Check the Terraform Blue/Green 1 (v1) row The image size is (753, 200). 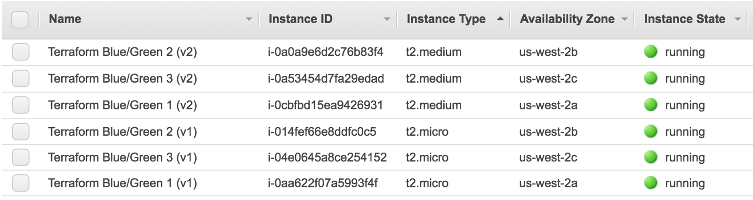click(21, 183)
